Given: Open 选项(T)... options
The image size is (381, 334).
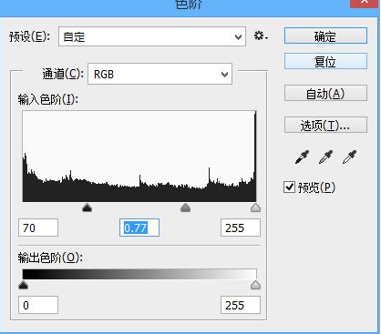Looking at the screenshot, I should tap(325, 125).
